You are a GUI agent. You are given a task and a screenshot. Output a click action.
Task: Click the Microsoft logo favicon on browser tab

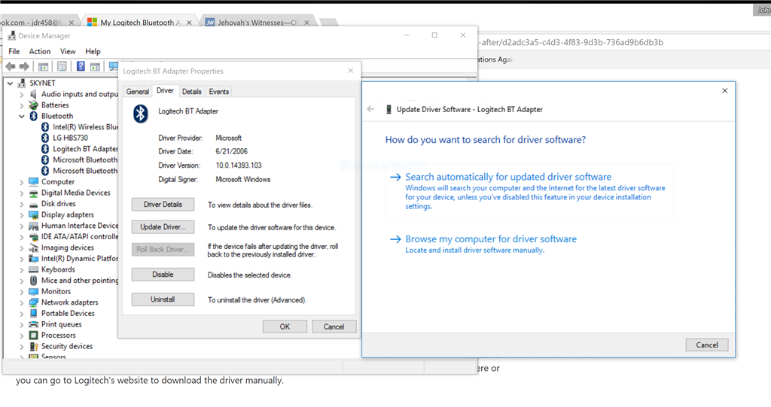click(x=92, y=22)
